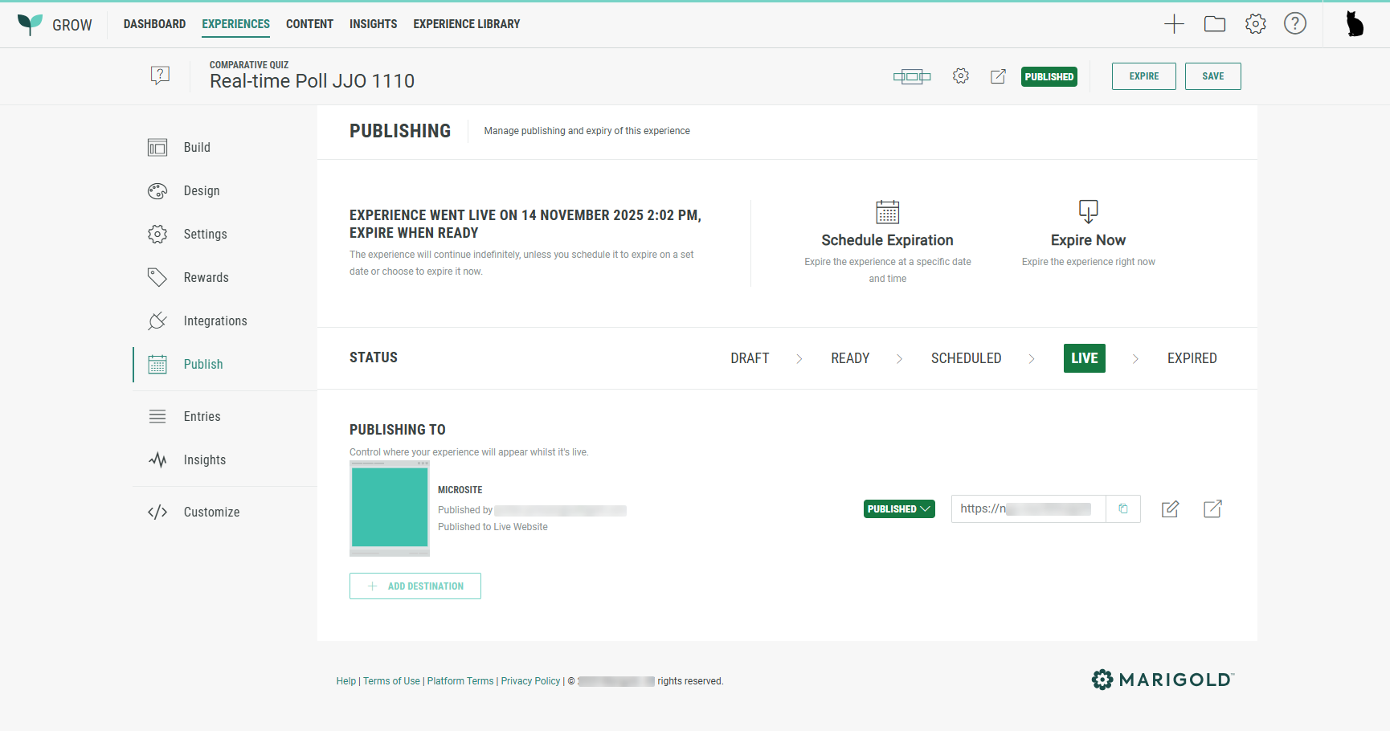The height and width of the screenshot is (731, 1390).
Task: Open the folder icon in header
Action: click(x=1214, y=24)
